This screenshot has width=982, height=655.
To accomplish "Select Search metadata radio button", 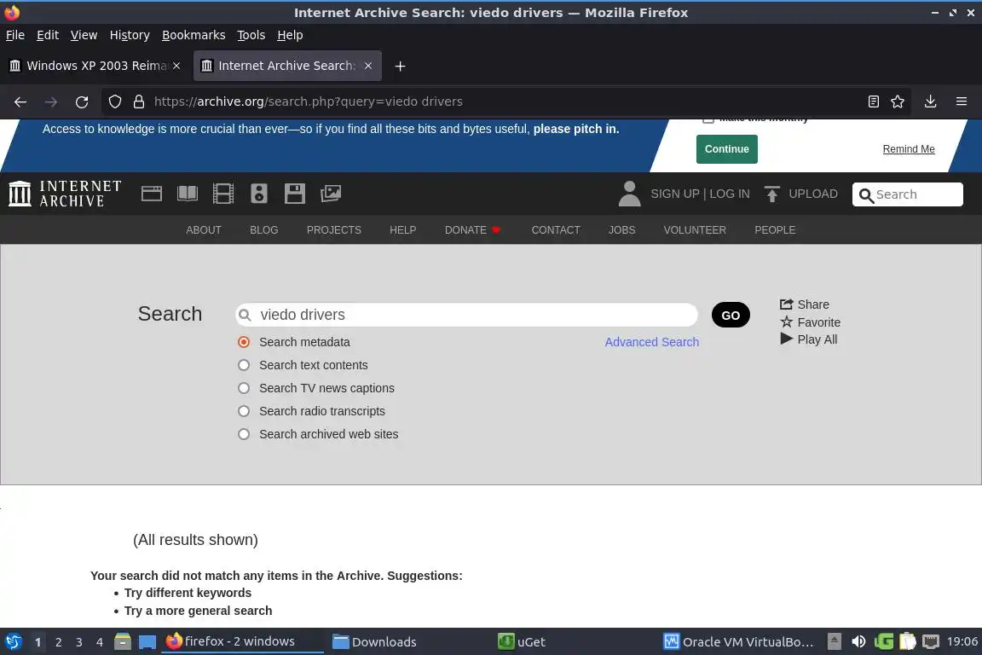I will click(244, 342).
